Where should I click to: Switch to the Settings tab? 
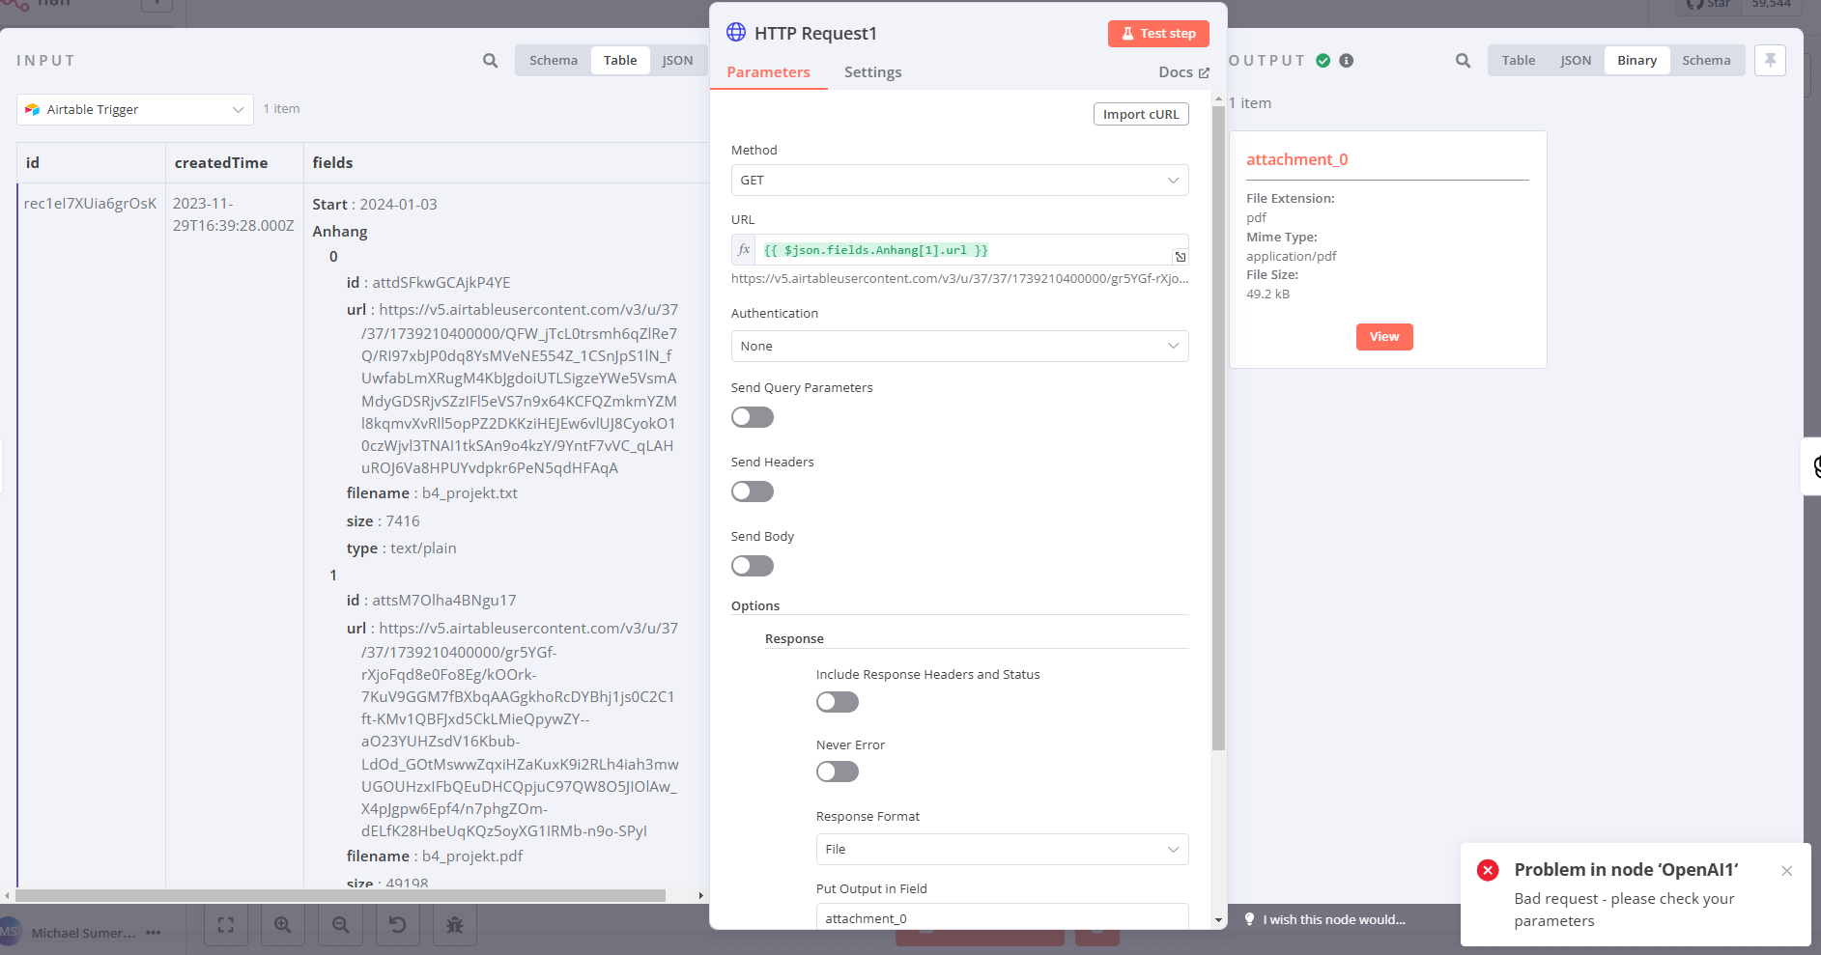click(x=873, y=72)
